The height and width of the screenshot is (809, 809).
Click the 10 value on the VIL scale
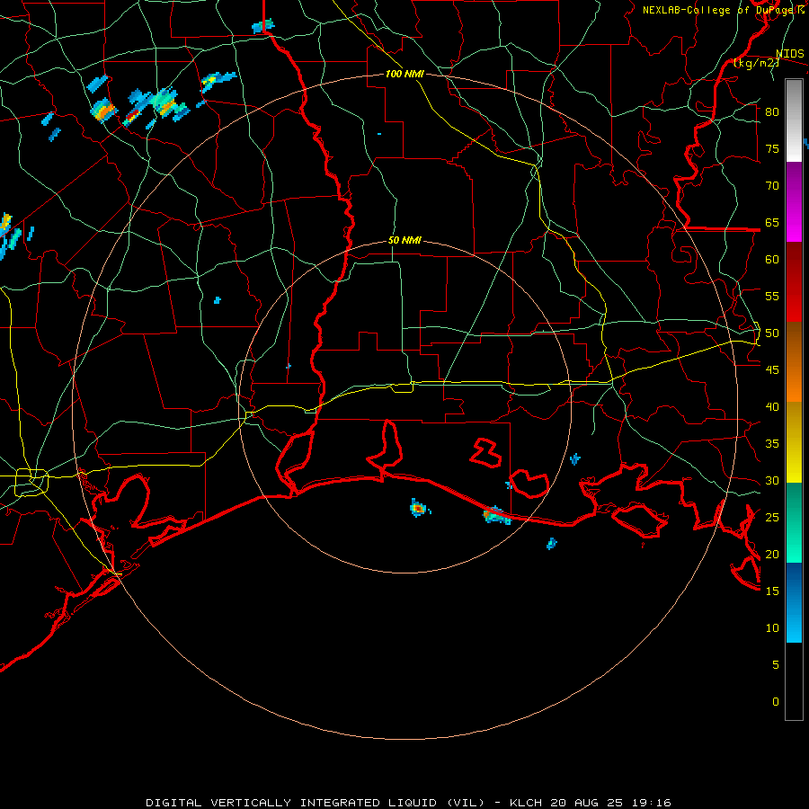tap(772, 628)
